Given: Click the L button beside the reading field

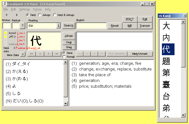Looking at the screenshot, I should click(x=59, y=26).
